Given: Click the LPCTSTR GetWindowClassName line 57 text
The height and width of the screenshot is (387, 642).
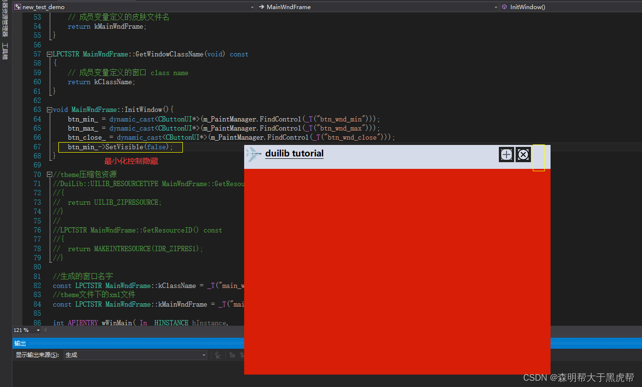Looking at the screenshot, I should pos(151,55).
